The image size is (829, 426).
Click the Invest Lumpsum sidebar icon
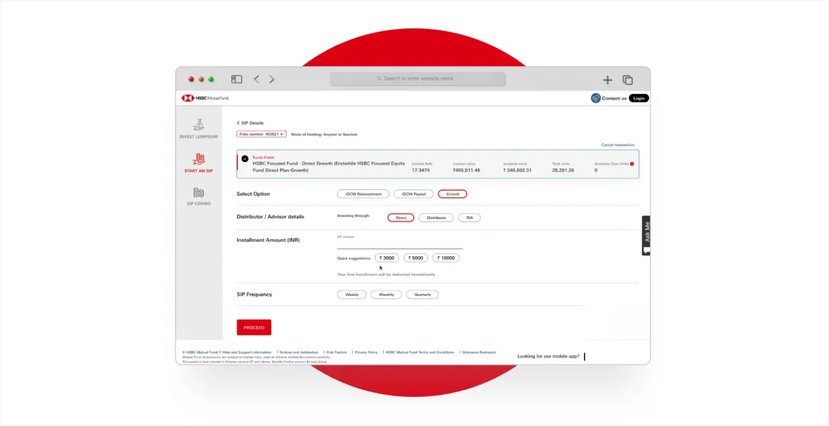click(198, 125)
